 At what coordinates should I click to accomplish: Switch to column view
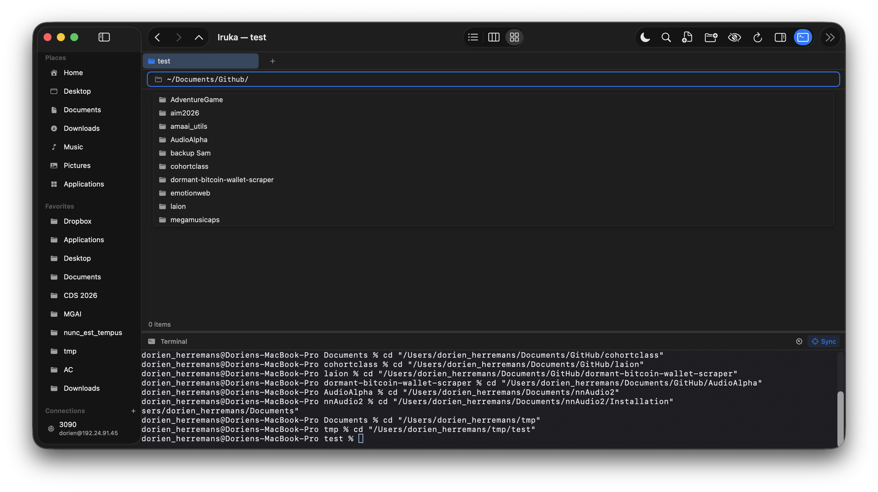(494, 37)
